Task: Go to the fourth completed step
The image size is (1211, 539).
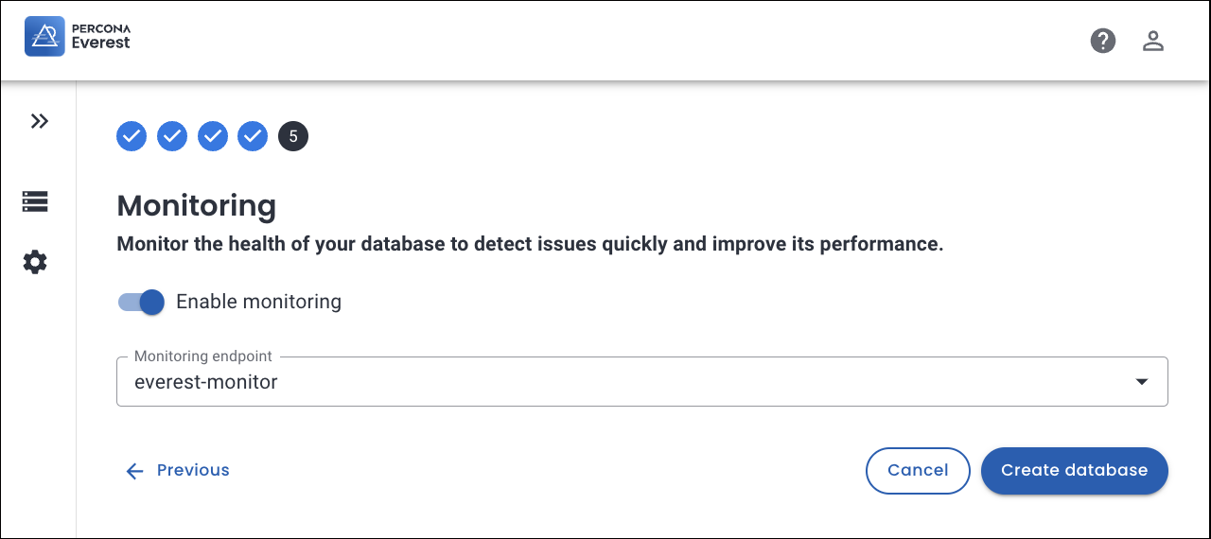Action: 253,136
